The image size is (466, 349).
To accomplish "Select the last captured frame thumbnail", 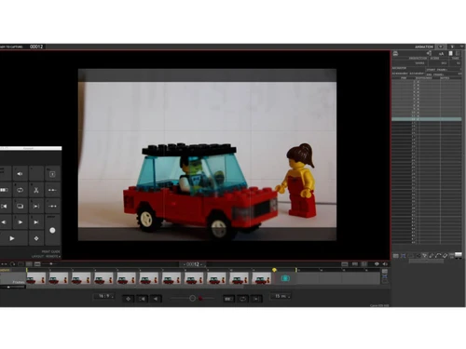I will click(x=261, y=278).
